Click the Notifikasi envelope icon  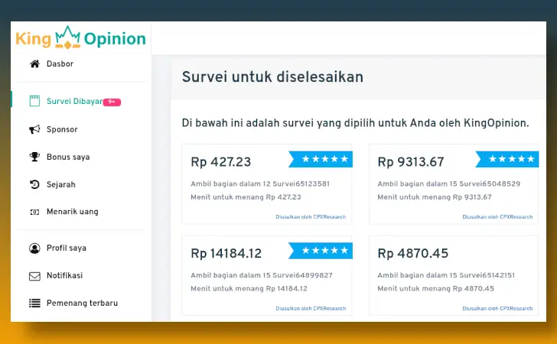(x=34, y=276)
